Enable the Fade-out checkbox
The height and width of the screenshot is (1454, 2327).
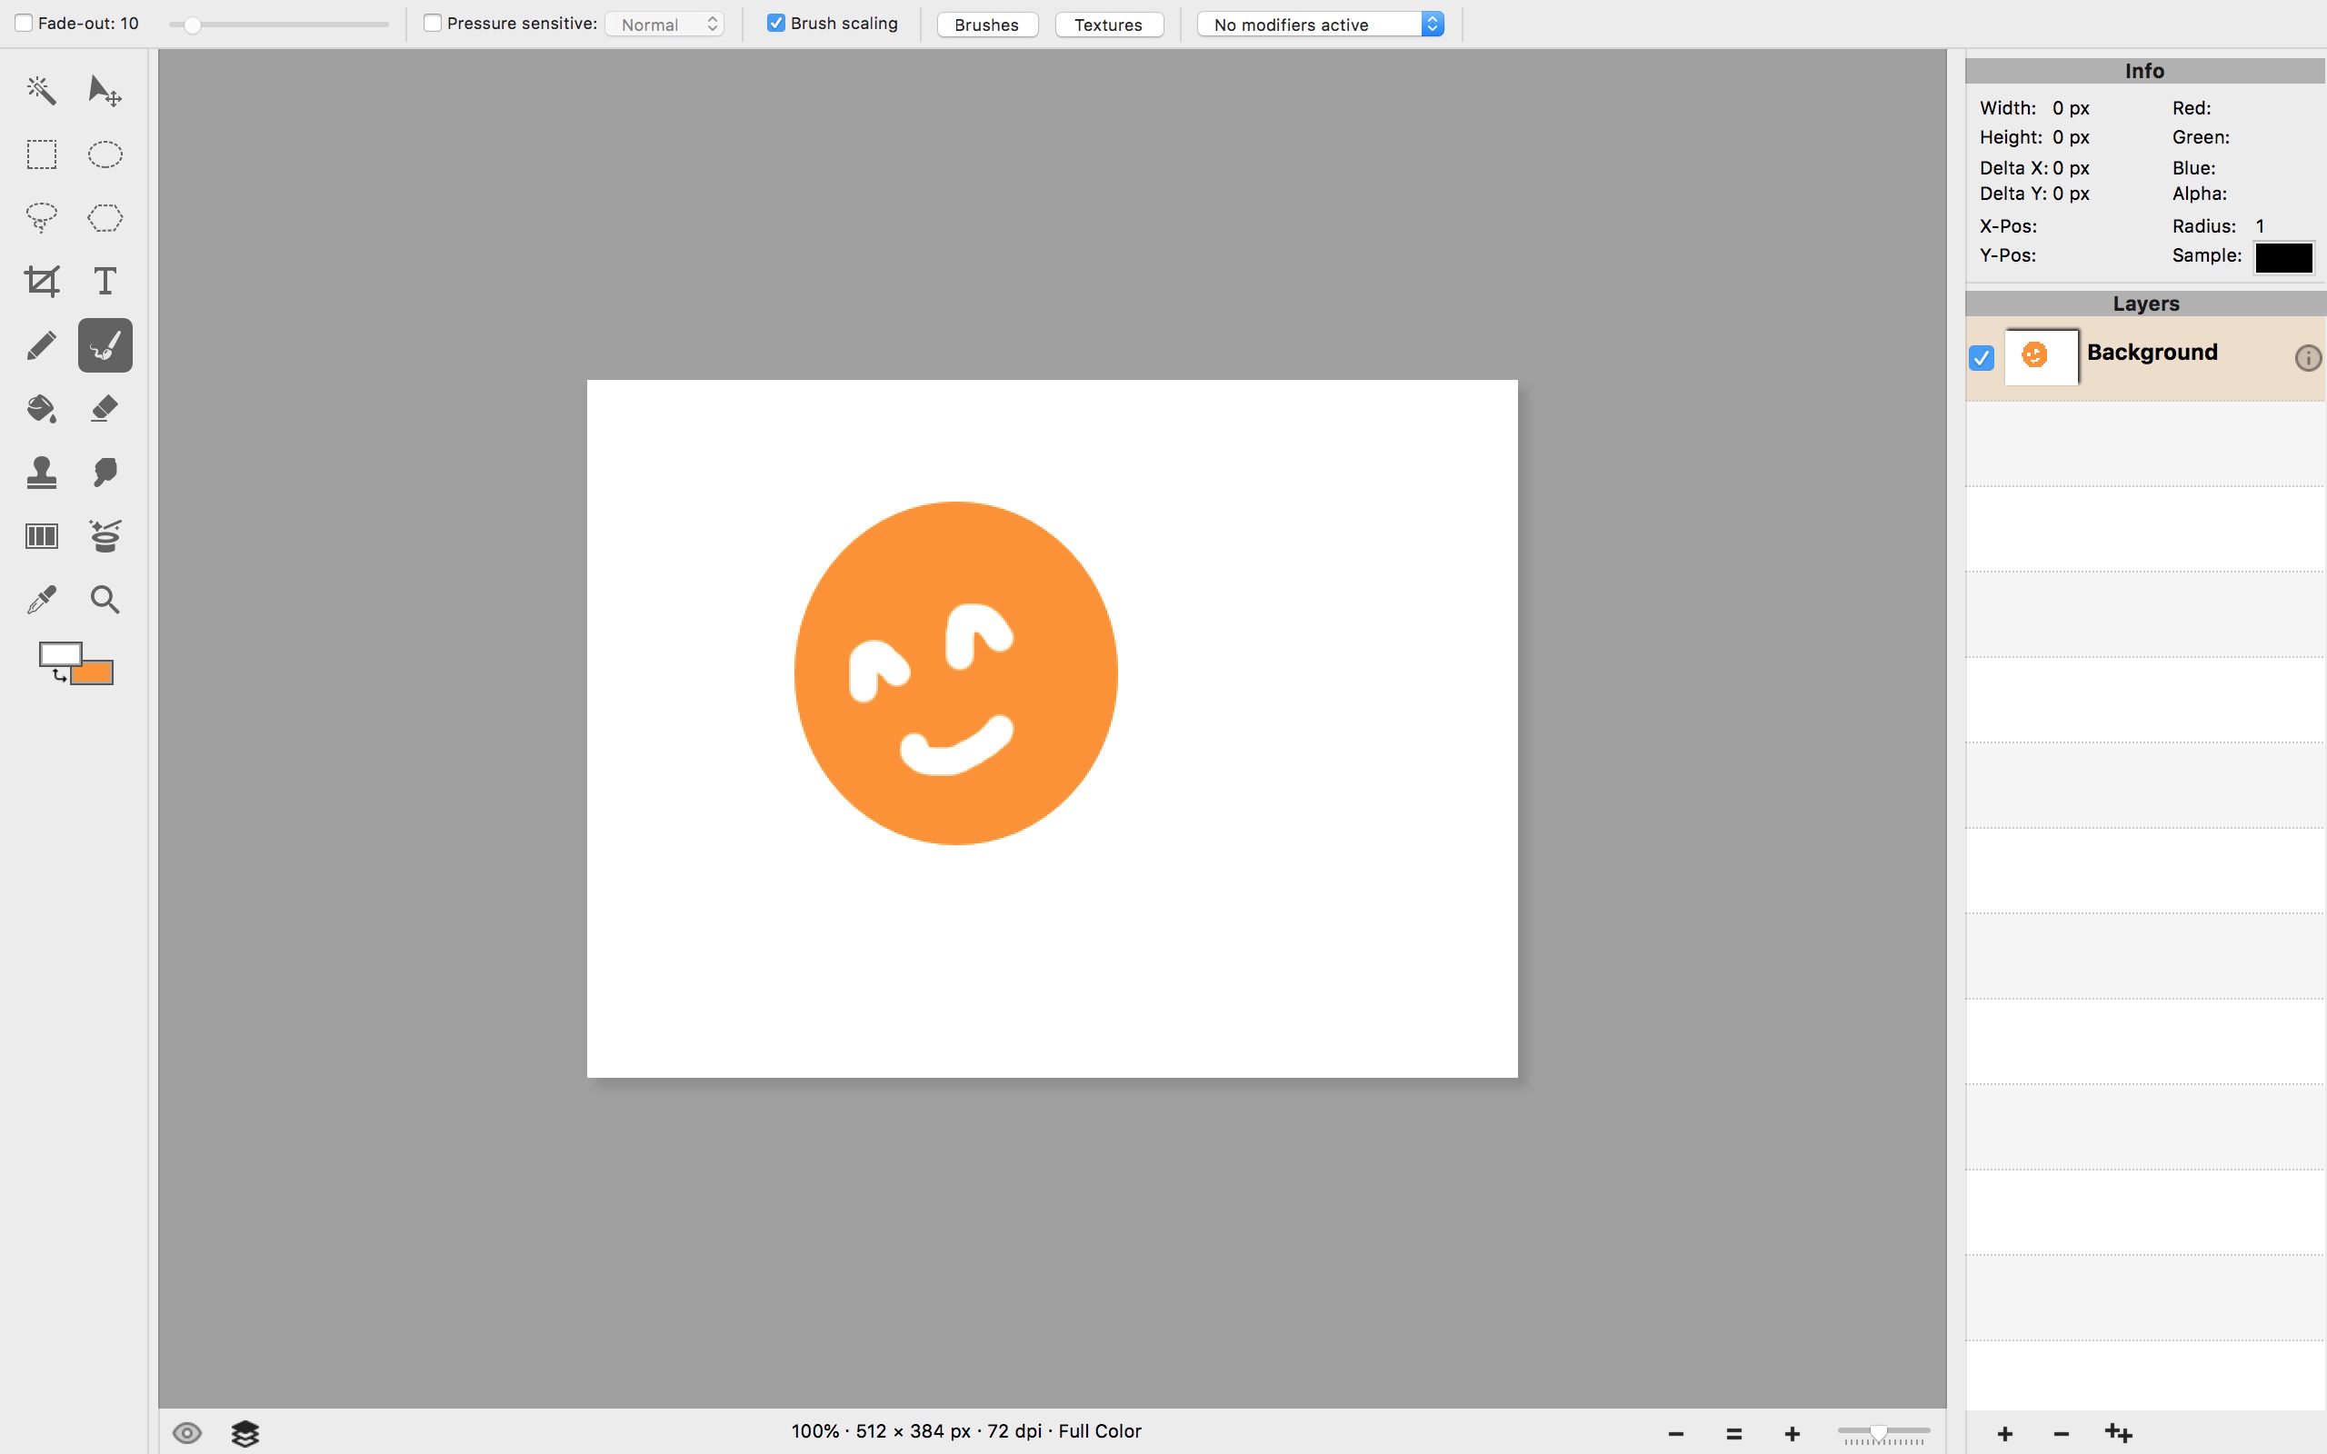point(24,23)
